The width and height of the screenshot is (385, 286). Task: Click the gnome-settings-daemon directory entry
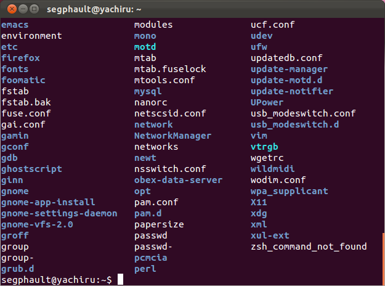(59, 213)
